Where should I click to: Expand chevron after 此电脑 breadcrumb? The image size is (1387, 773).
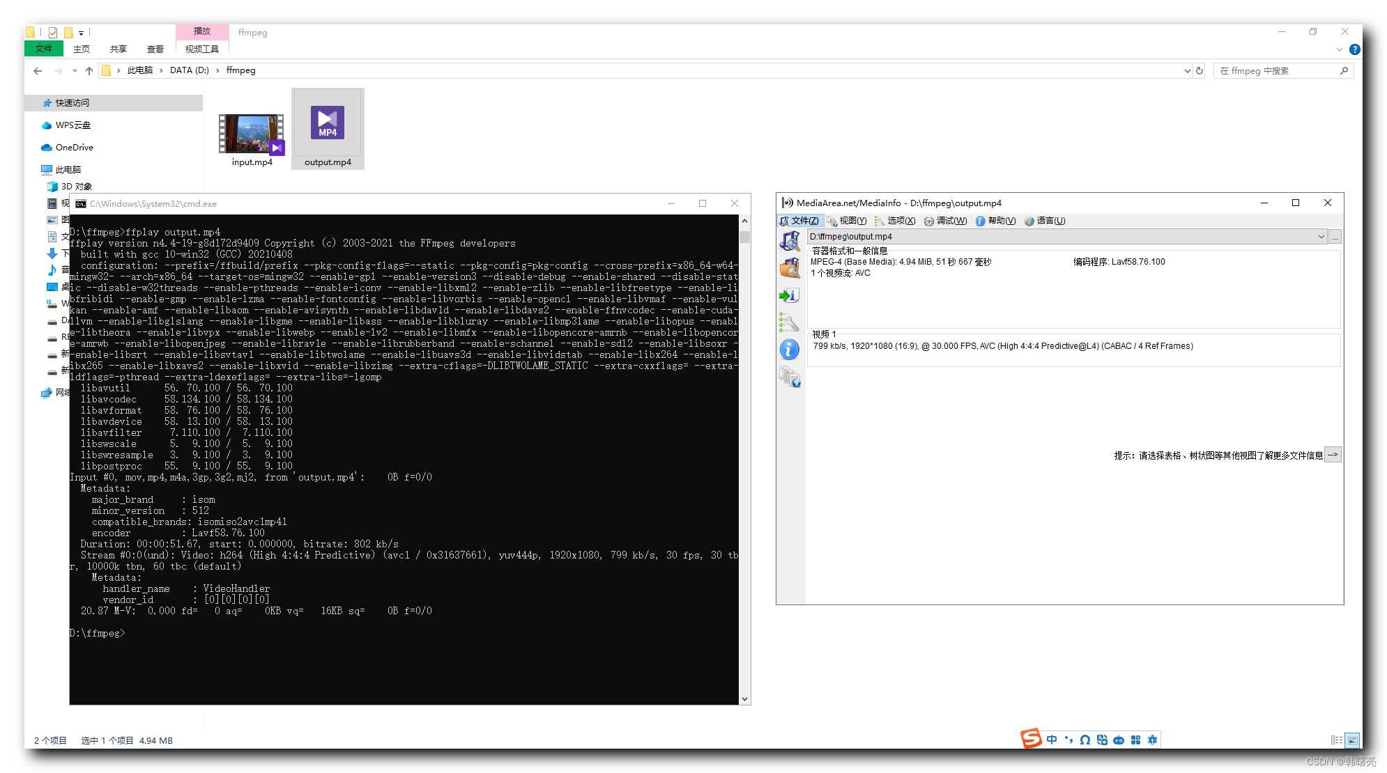[x=162, y=70]
